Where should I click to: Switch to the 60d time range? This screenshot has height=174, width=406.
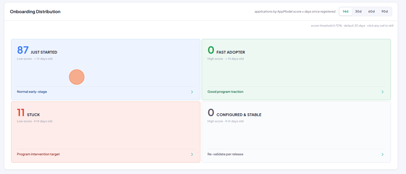click(372, 11)
